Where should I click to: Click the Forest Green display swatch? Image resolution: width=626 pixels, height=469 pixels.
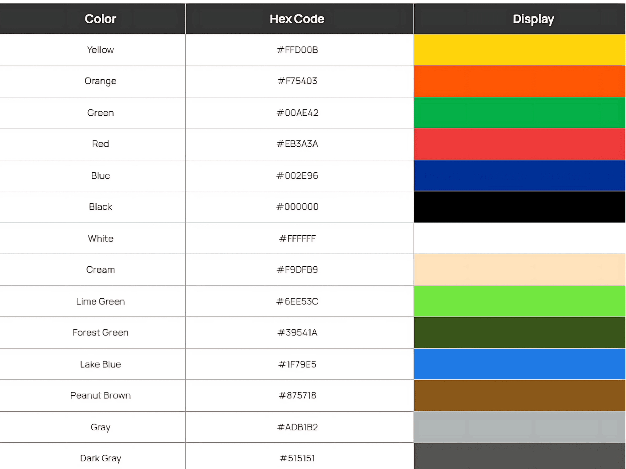tap(519, 333)
